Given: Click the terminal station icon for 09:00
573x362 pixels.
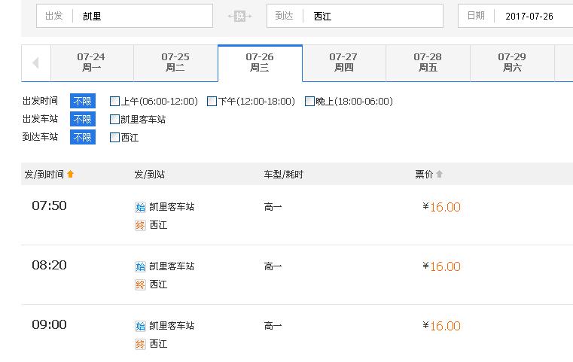Looking at the screenshot, I should 140,344.
